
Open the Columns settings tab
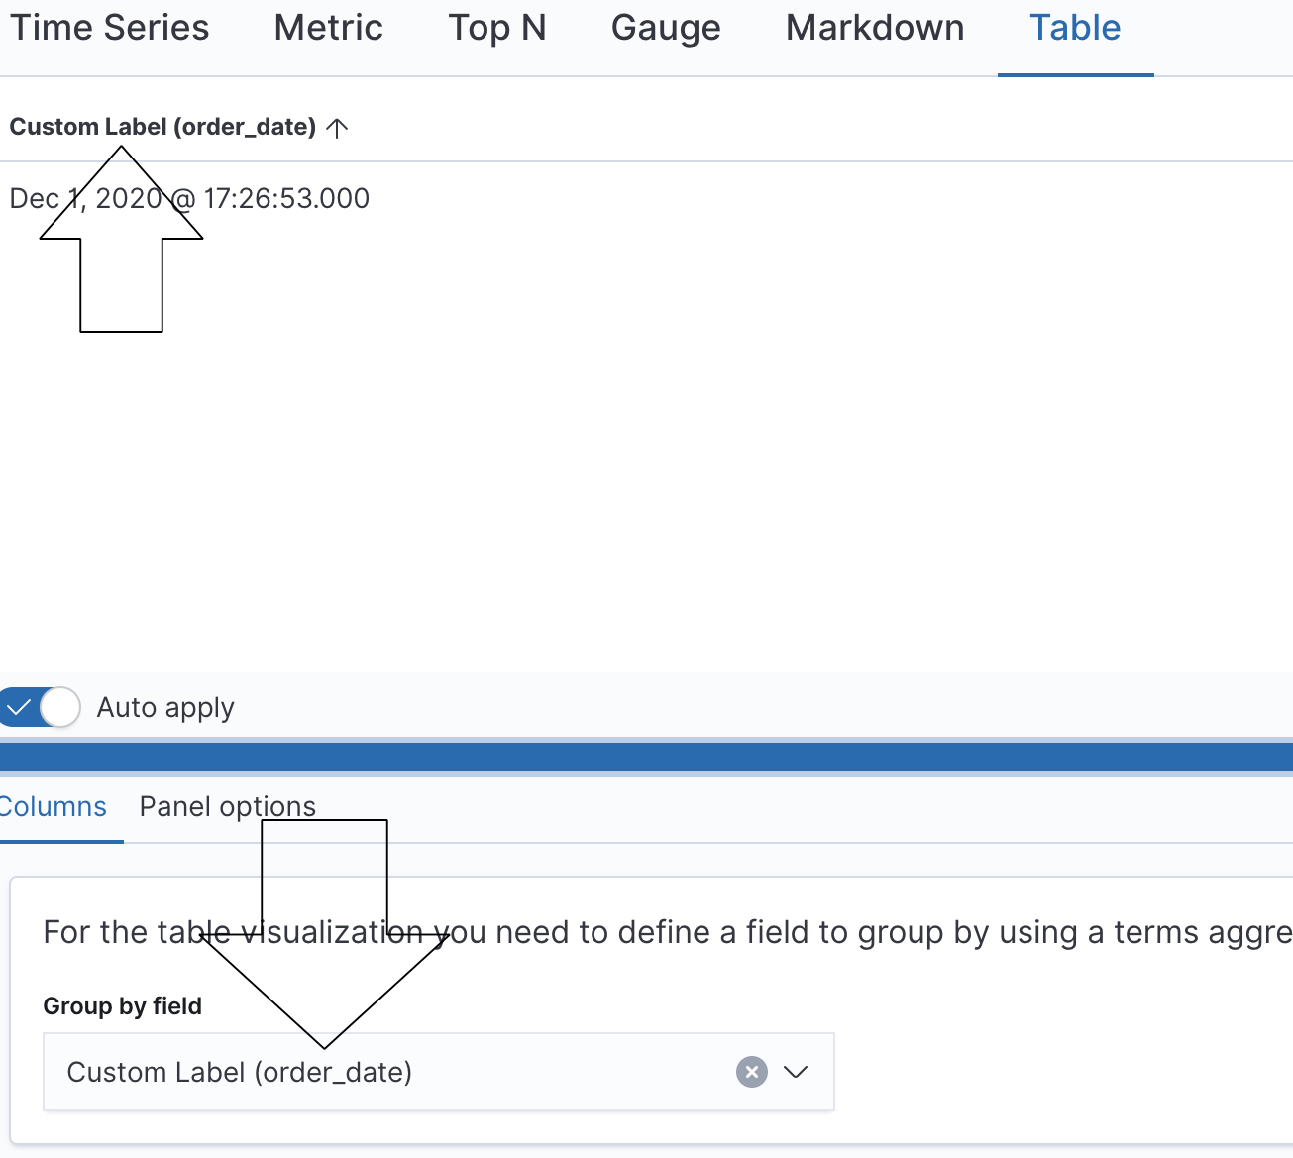pos(53,806)
